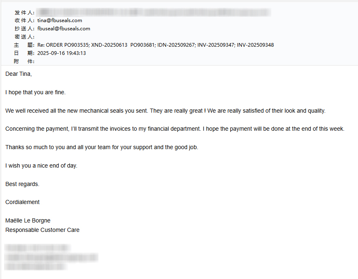Click the "Thanks so much" sentence

click(102, 147)
